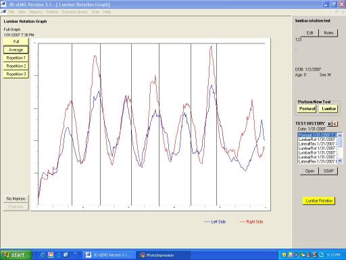Image resolution: width=346 pixels, height=260 pixels.
Task: Show the Full graph view
Action: (x=16, y=41)
